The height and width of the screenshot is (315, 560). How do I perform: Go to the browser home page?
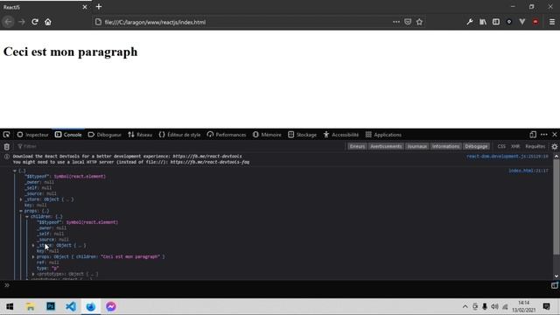pyautogui.click(x=48, y=22)
